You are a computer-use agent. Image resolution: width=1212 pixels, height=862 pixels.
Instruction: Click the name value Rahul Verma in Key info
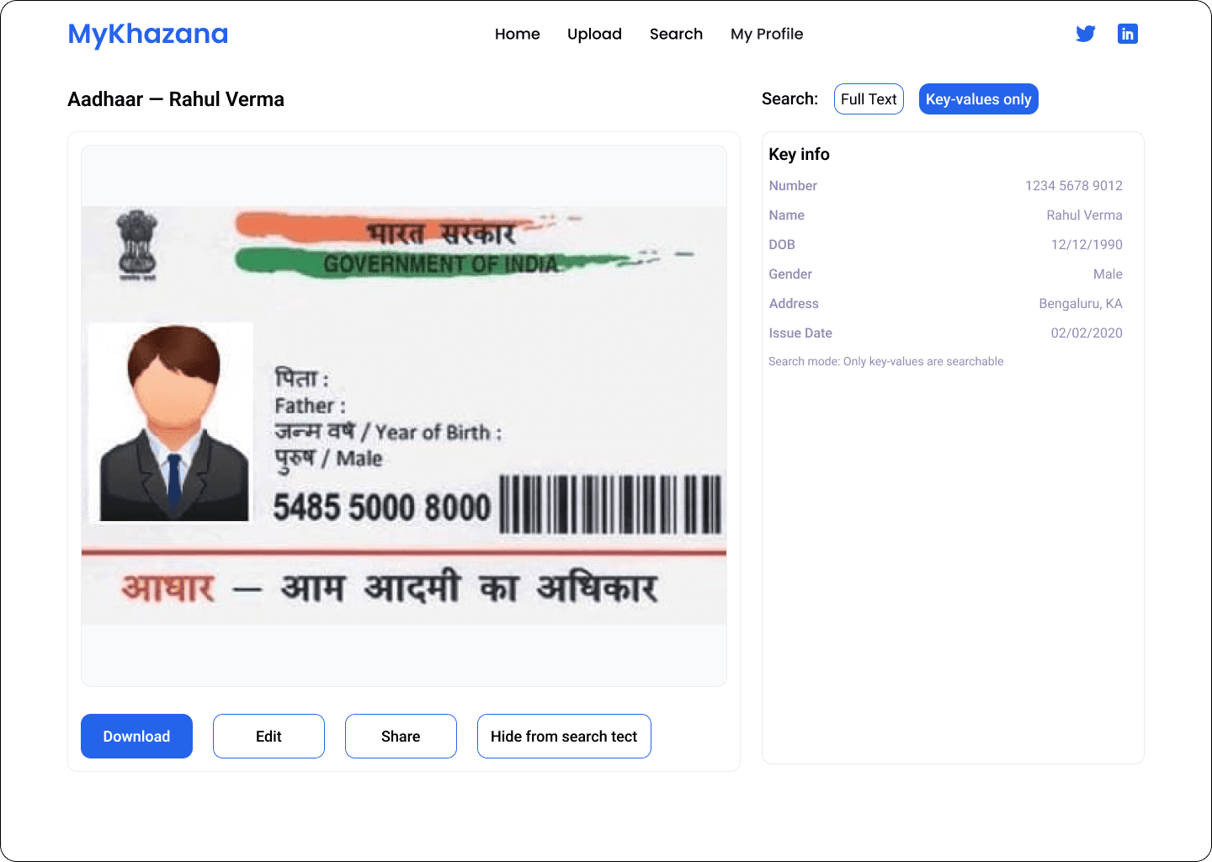click(1084, 215)
